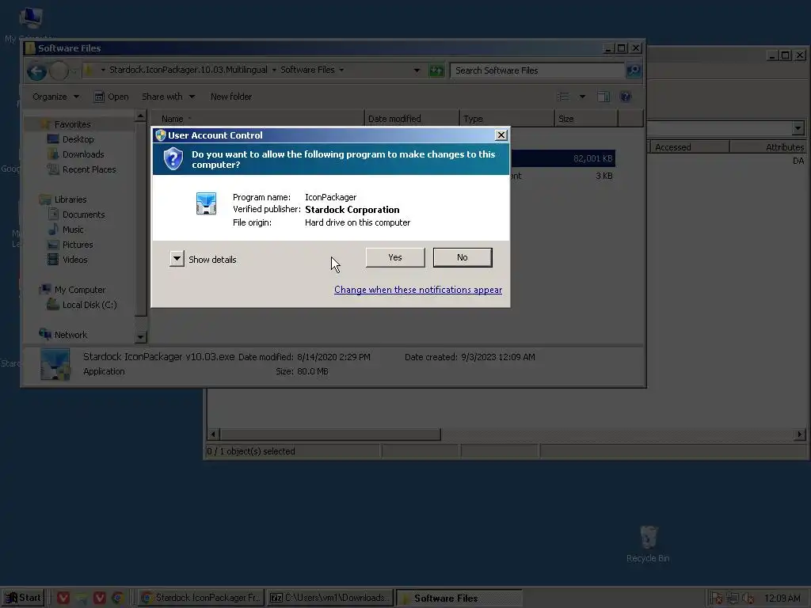
Task: Open Change when these notifications appear link
Action: pyautogui.click(x=418, y=290)
